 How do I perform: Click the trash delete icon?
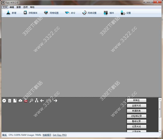9,101
